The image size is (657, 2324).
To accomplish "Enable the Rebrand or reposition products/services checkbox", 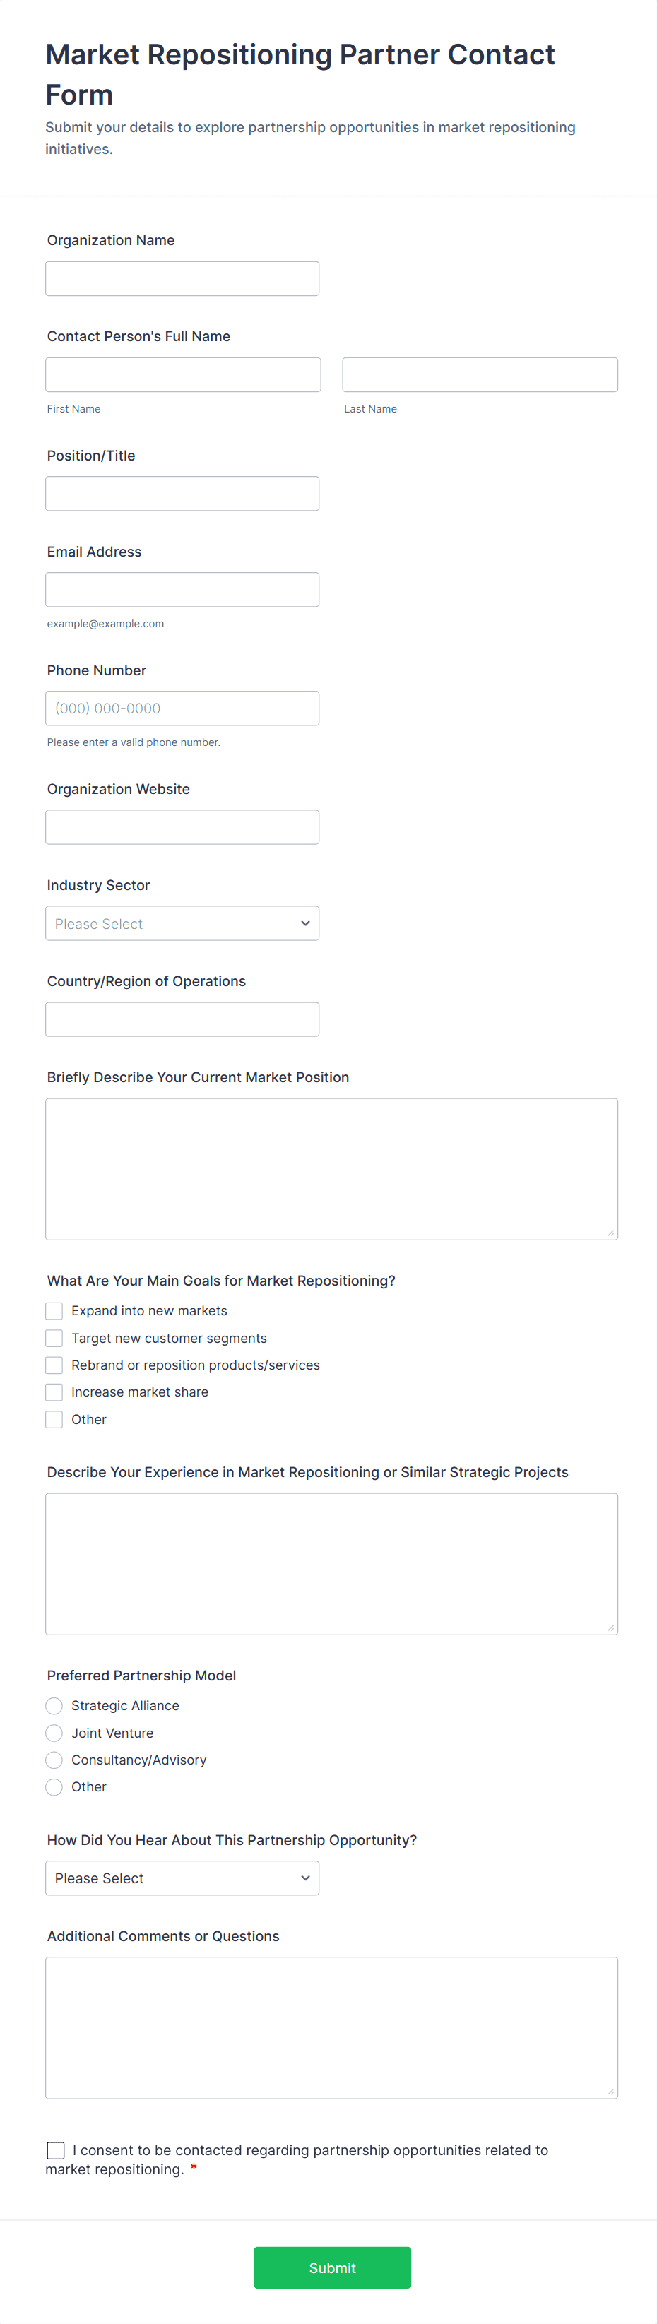I will (53, 1364).
